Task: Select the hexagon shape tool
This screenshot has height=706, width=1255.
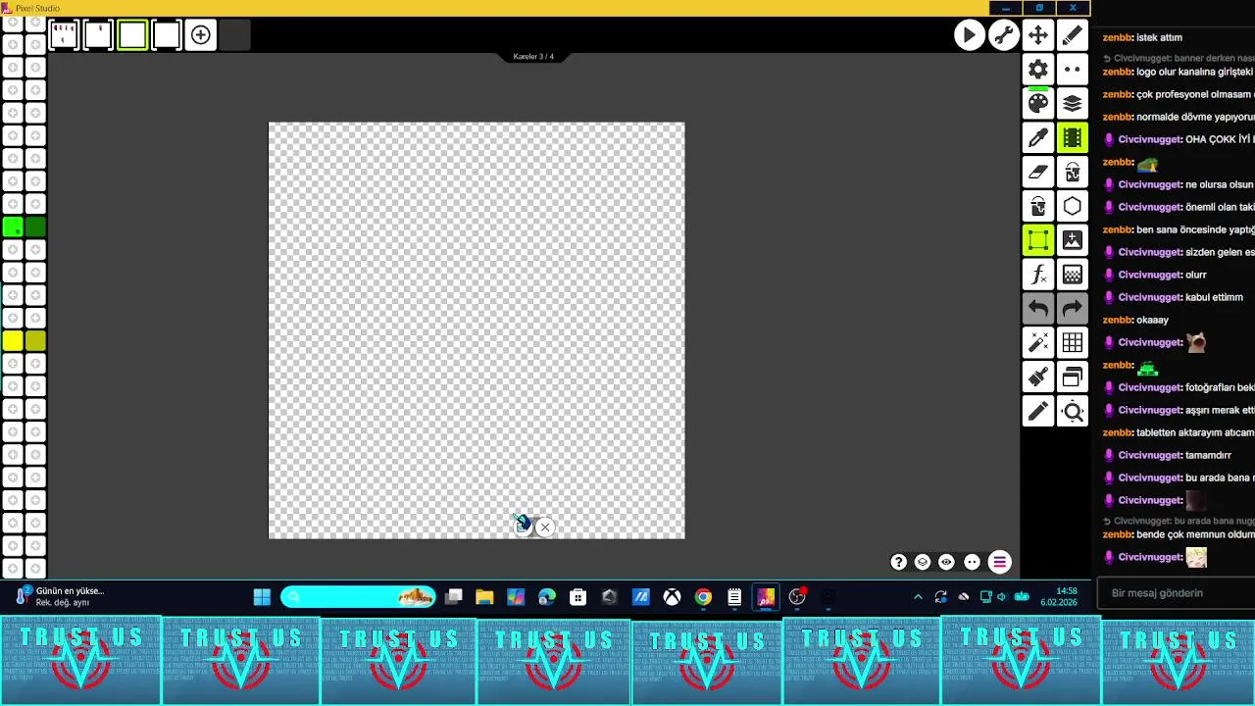Action: point(1073,206)
